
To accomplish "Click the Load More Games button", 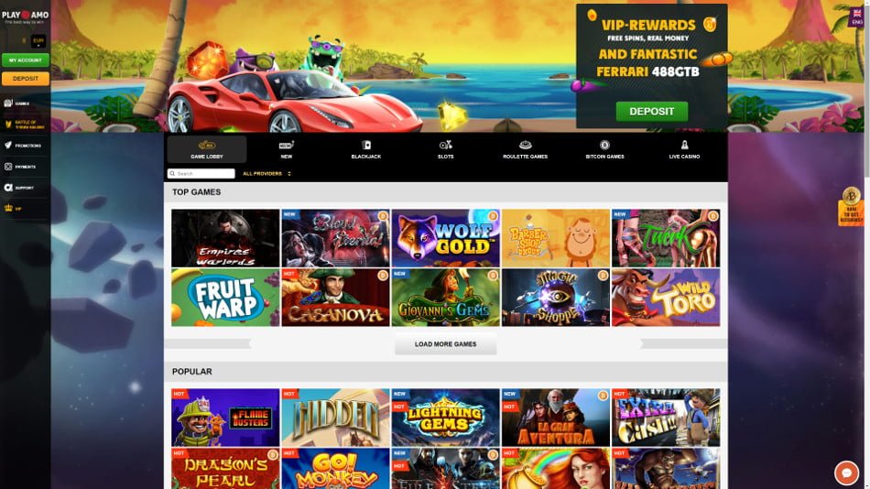I will pyautogui.click(x=446, y=344).
